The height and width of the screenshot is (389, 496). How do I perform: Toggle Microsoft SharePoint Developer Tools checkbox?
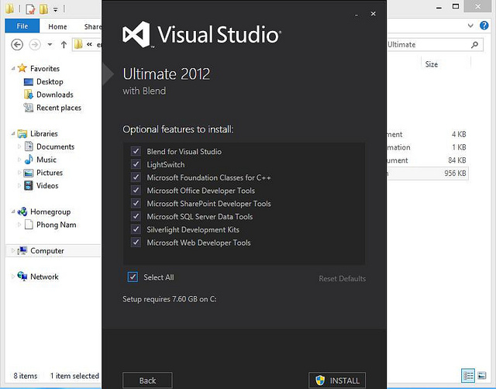pyautogui.click(x=136, y=203)
